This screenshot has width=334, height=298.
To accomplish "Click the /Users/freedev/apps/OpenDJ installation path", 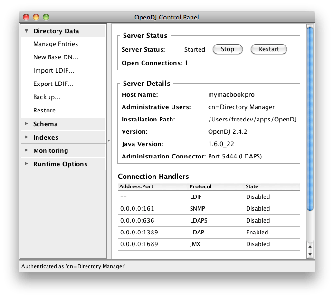I will (x=252, y=119).
